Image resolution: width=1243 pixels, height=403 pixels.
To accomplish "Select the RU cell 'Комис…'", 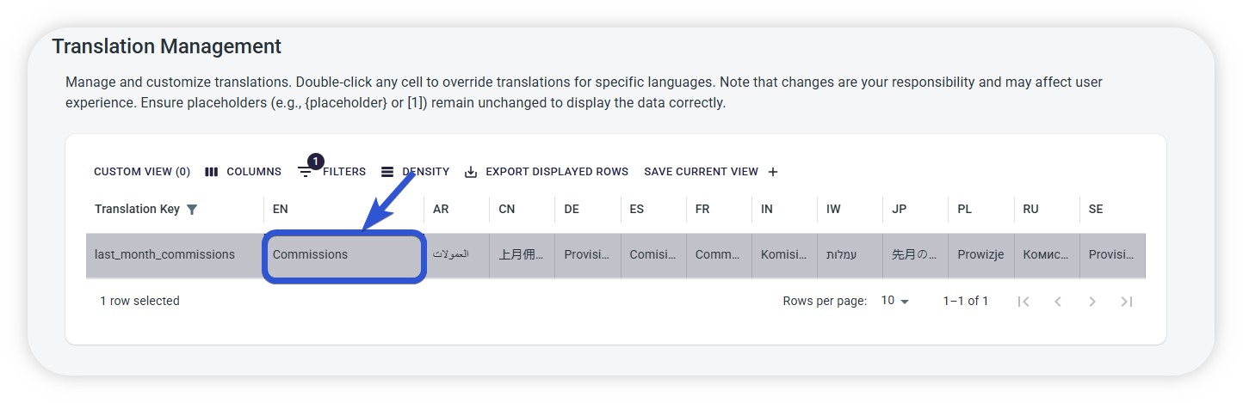I will (x=1046, y=255).
